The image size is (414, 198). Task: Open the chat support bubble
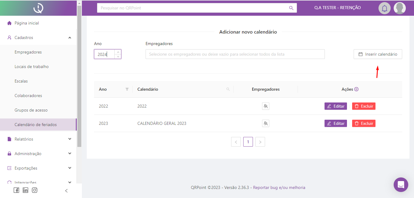401,184
